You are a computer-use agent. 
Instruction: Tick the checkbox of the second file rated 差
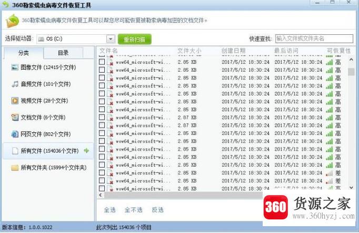coord(102,180)
